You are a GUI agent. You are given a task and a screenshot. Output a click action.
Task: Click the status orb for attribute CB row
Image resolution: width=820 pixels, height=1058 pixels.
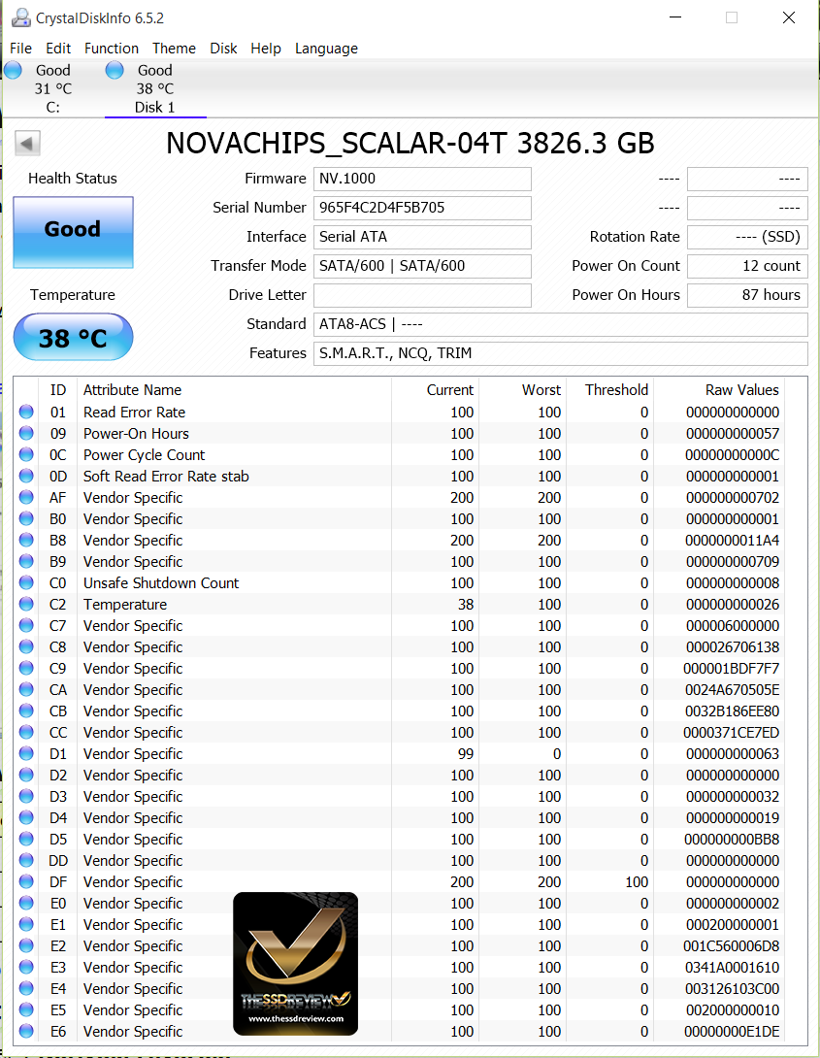click(26, 711)
